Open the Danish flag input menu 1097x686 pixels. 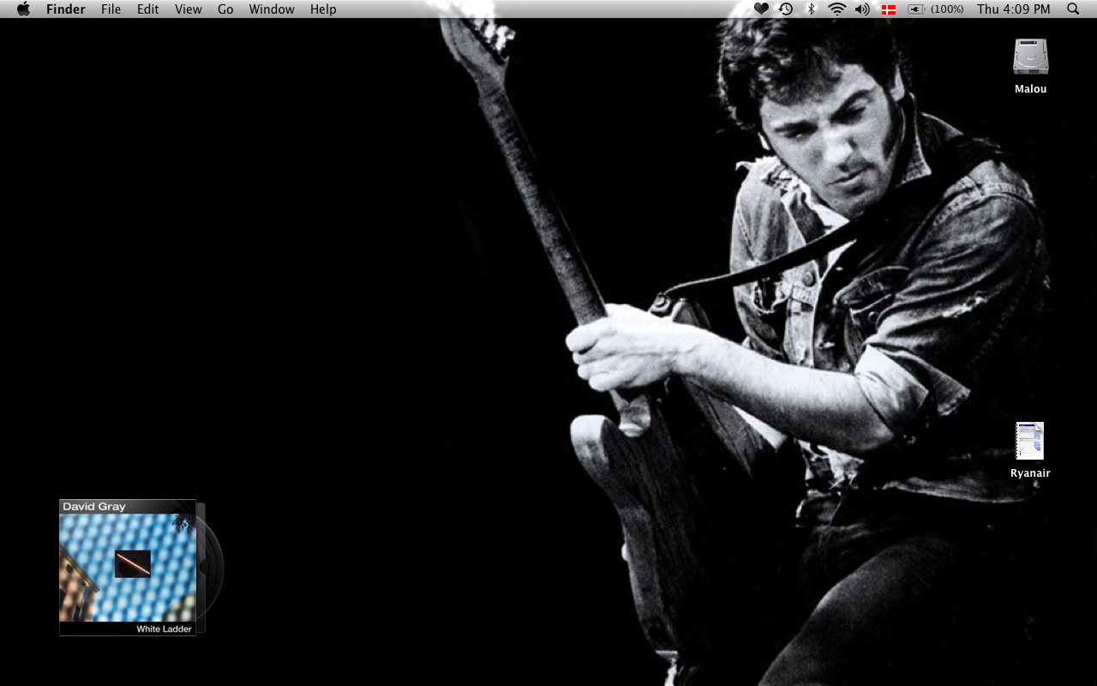click(889, 9)
